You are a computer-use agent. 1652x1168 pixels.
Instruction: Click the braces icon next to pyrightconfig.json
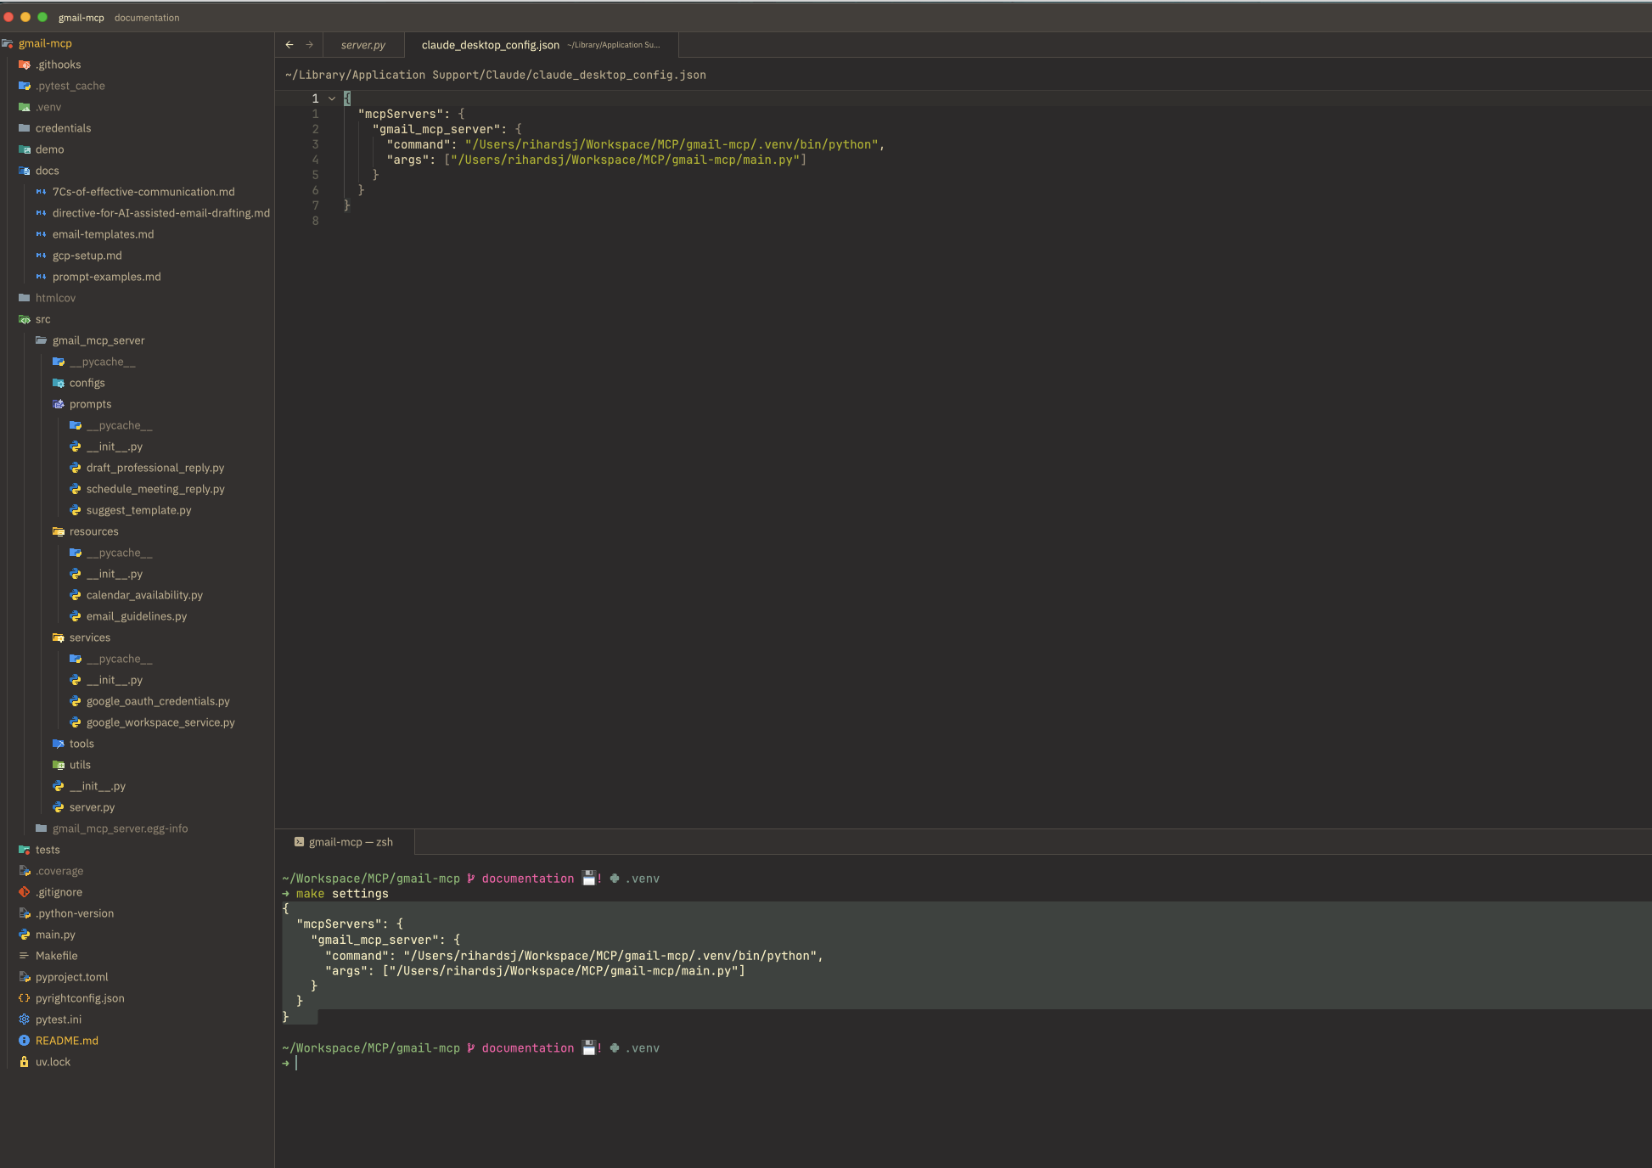click(x=24, y=998)
